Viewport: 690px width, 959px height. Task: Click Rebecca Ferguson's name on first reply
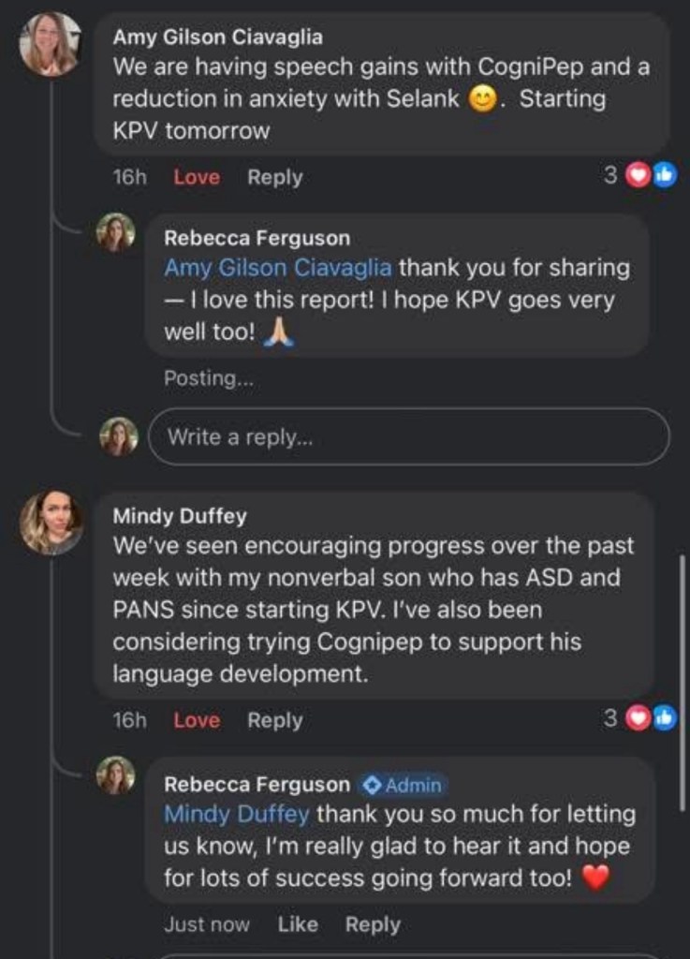[257, 239]
